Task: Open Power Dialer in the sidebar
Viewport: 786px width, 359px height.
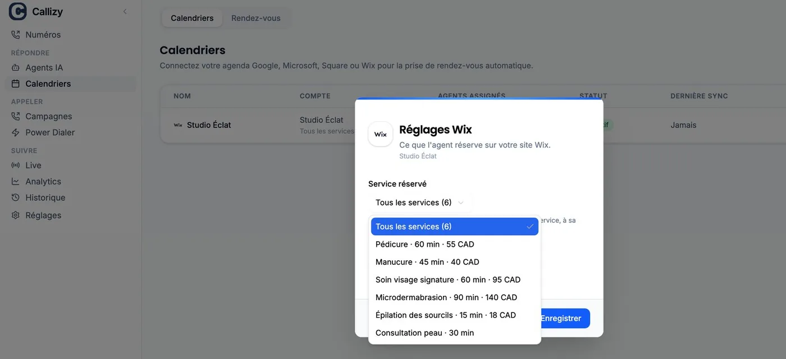Action: 71,132
